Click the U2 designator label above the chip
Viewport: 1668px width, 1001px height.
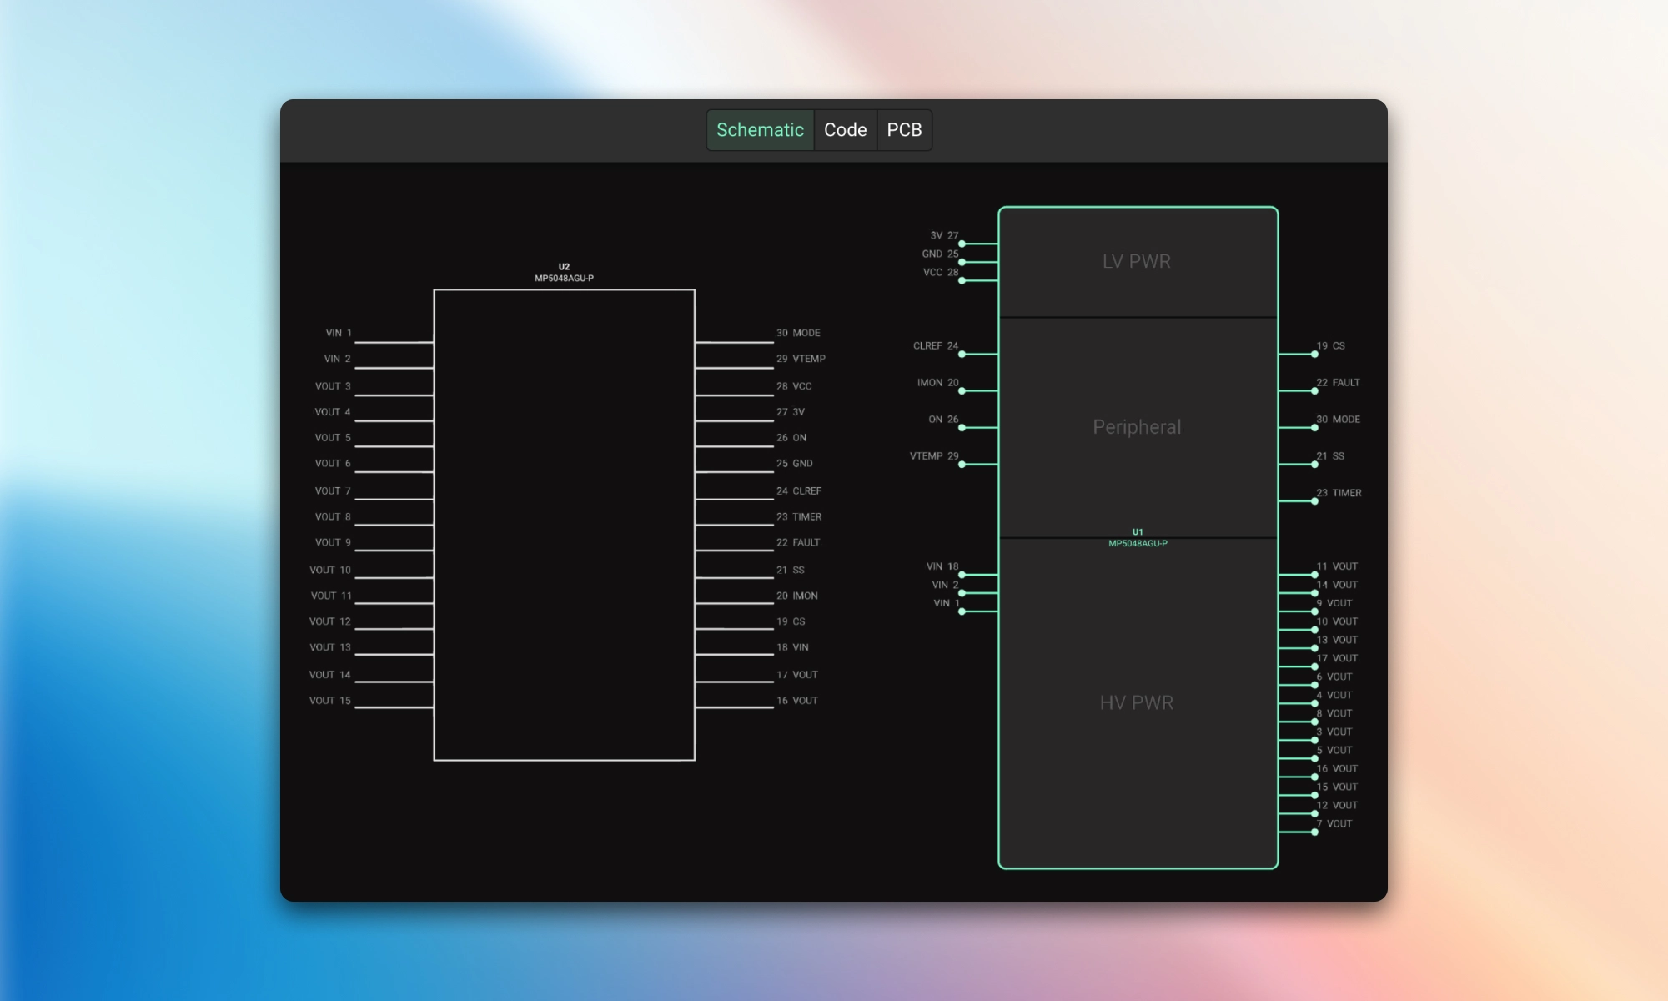(564, 267)
